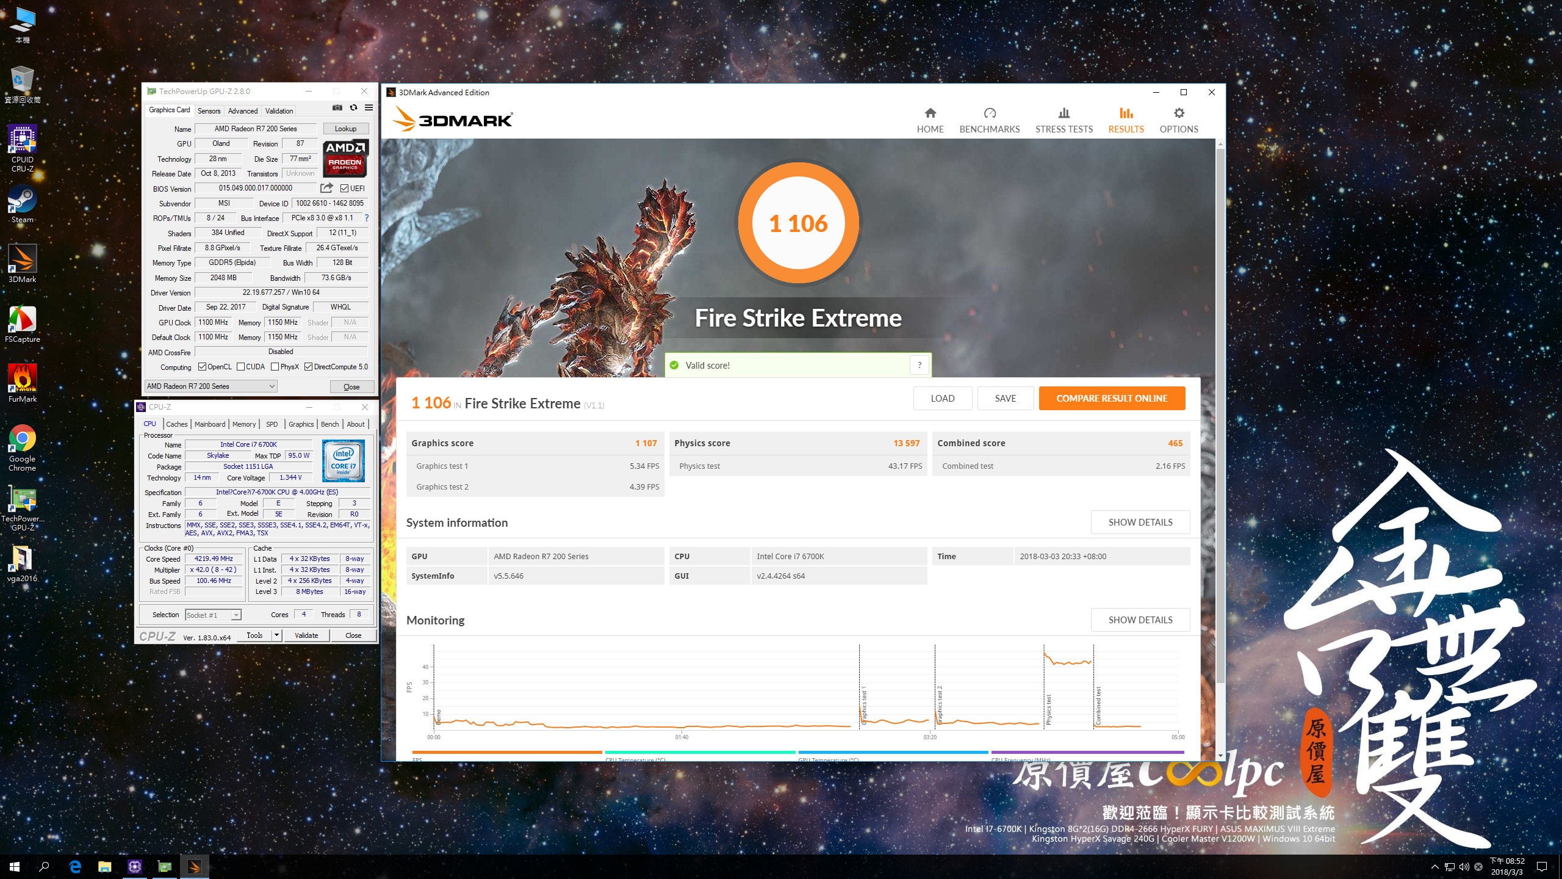The height and width of the screenshot is (879, 1562).
Task: Toggle the UEFI checkbox in GPU-Z
Action: 345,189
